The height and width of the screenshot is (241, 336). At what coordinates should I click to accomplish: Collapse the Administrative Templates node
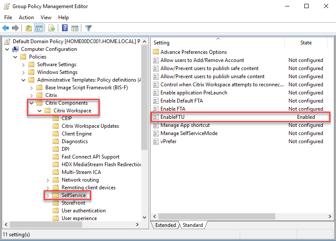pyautogui.click(x=24, y=80)
